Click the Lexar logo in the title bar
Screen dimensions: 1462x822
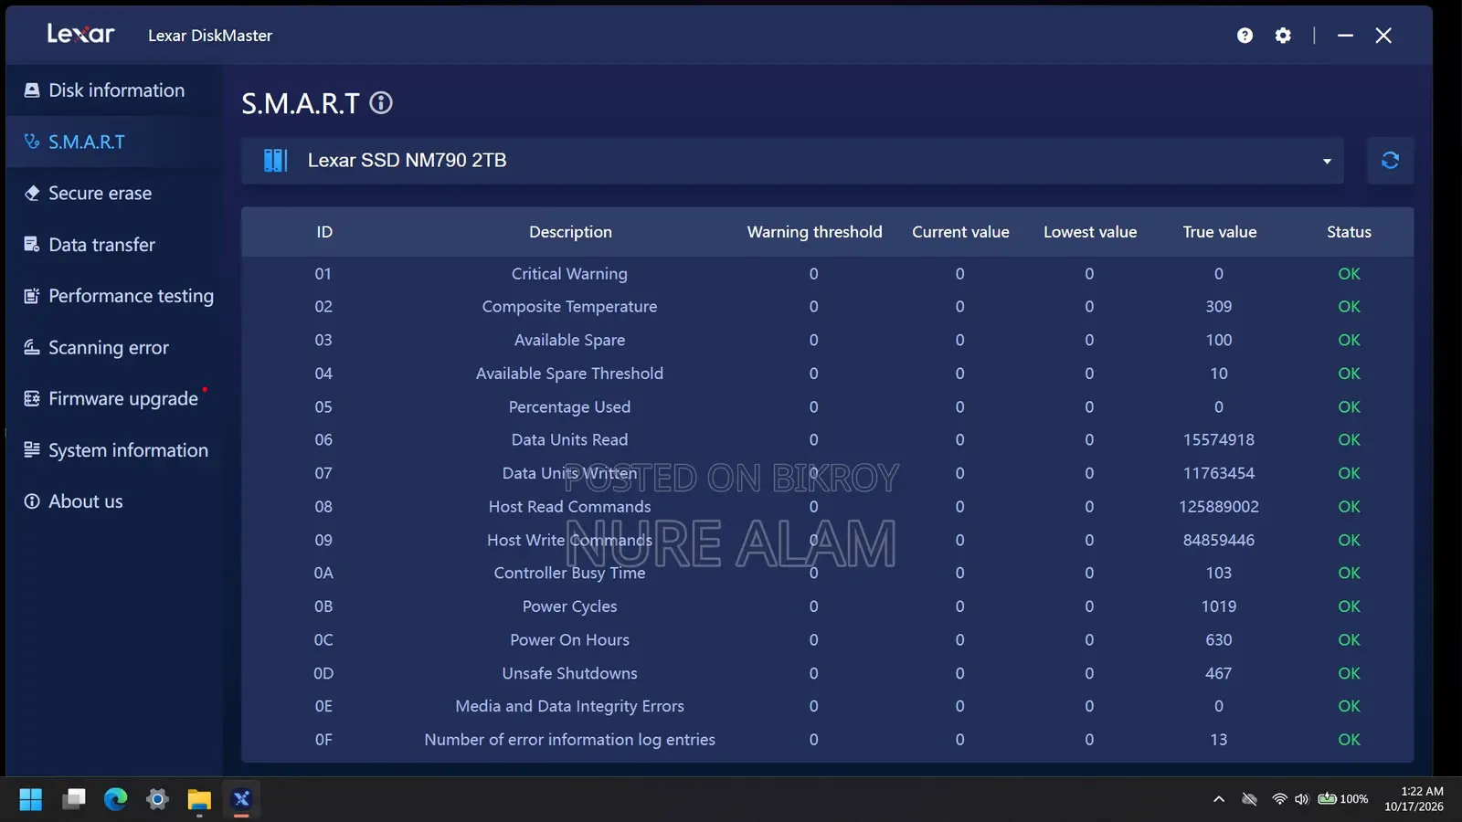[80, 35]
